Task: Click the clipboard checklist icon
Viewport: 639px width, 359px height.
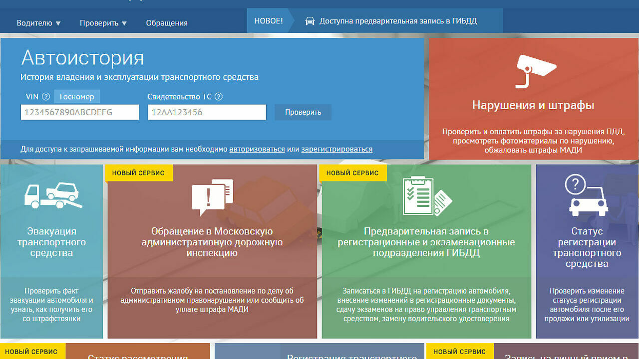Action: 427,196
